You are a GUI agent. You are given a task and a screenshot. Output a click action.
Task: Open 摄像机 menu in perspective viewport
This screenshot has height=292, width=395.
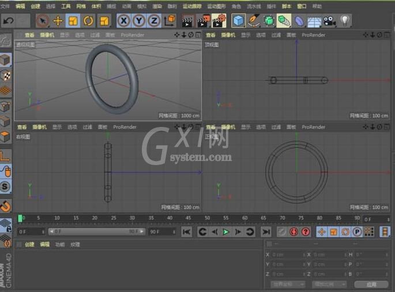click(47, 35)
